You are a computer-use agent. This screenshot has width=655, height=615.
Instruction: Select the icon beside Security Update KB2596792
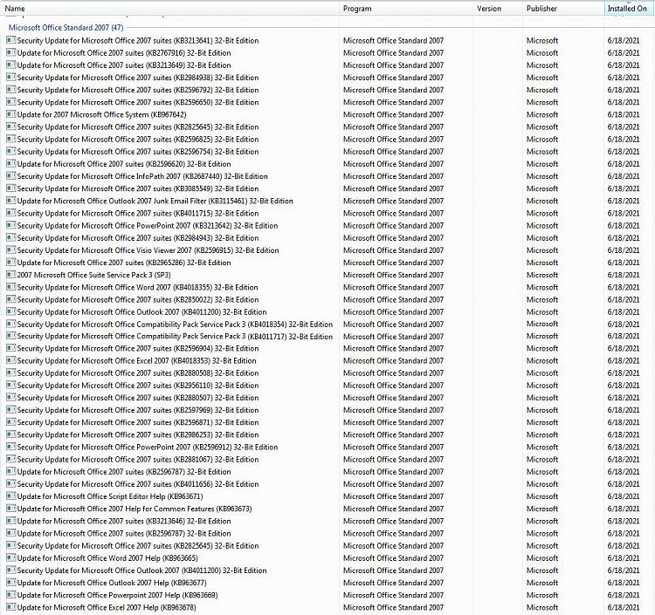[x=10, y=90]
